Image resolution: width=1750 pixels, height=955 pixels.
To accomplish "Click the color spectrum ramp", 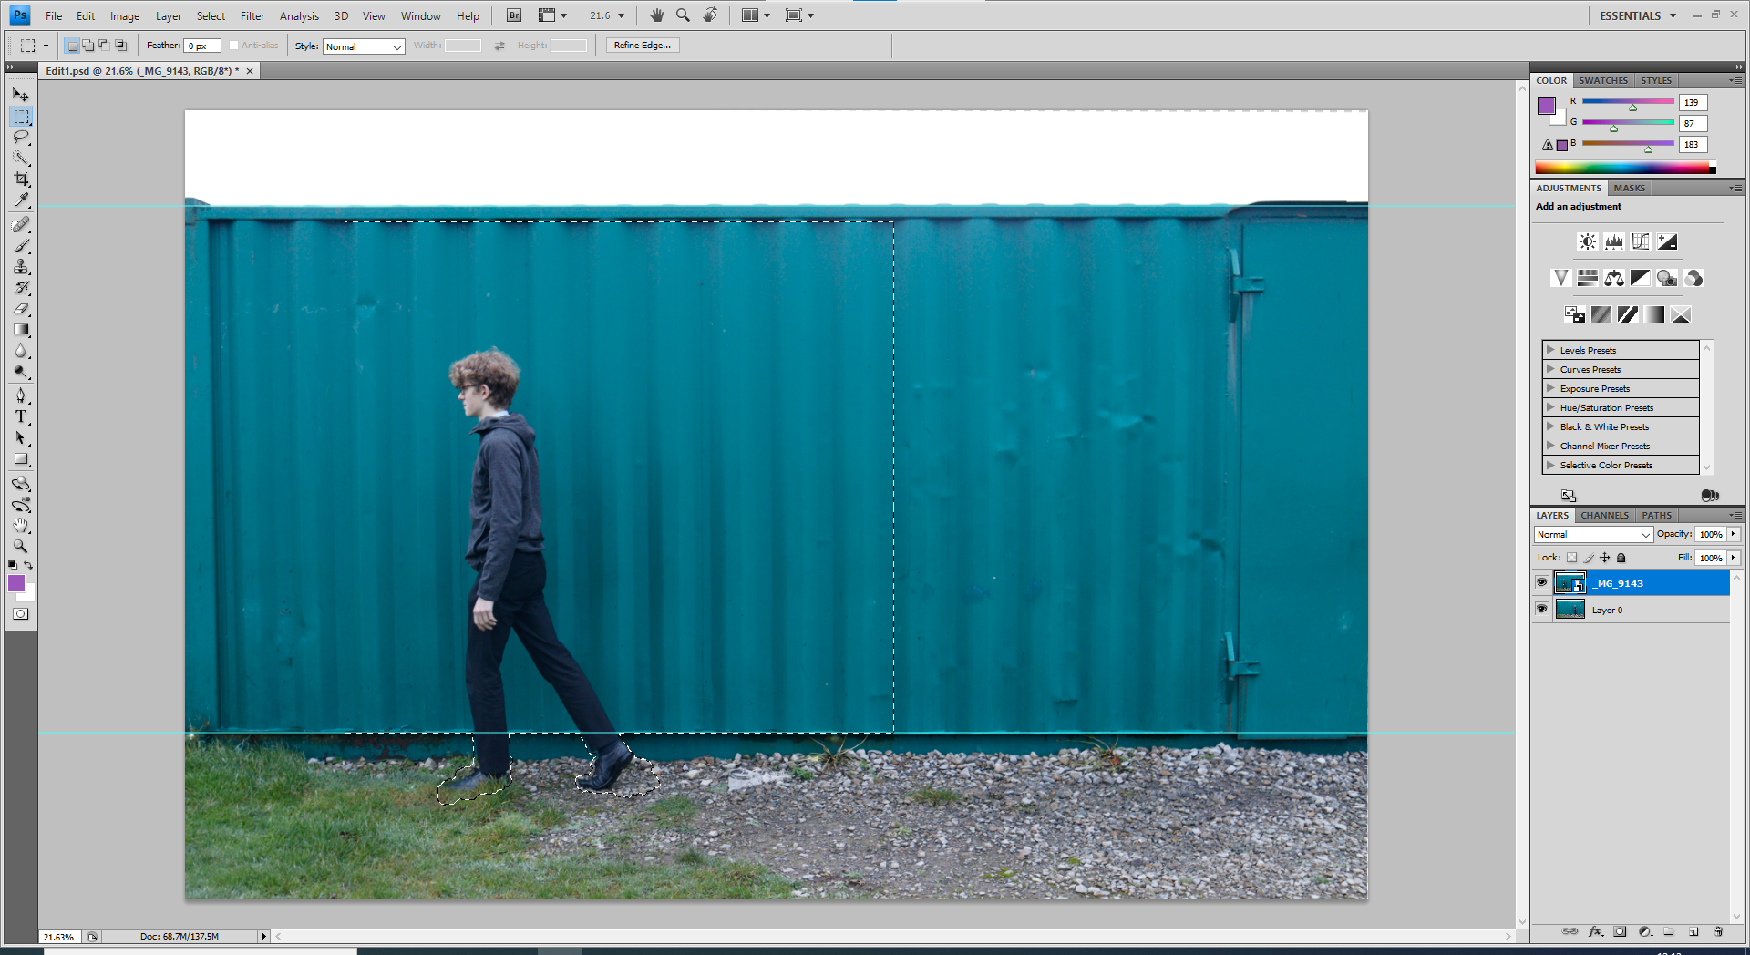I will (x=1625, y=168).
